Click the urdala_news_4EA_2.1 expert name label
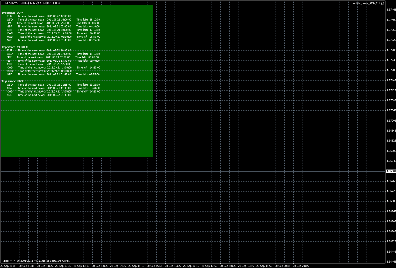The width and height of the screenshot is (396, 268). 367,3
